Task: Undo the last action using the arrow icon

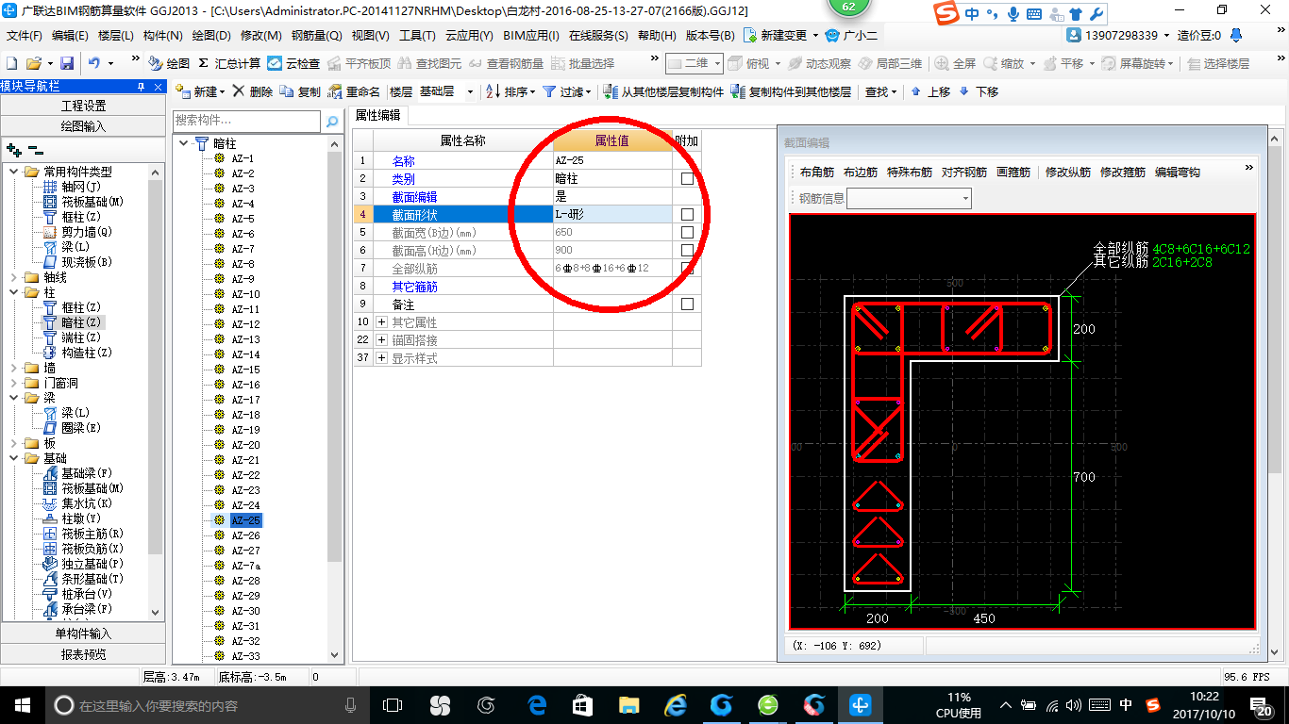Action: pos(94,63)
